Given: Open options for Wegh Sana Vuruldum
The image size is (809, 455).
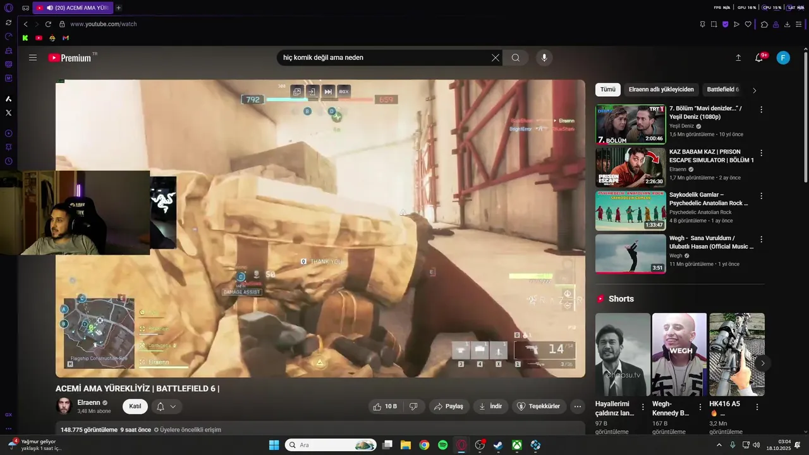Looking at the screenshot, I should (x=761, y=240).
